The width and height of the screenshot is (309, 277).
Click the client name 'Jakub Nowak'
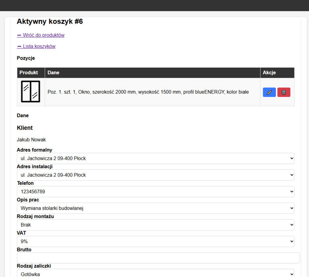click(31, 140)
